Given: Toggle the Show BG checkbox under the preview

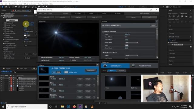Looking at the screenshot, I should click(85, 60).
